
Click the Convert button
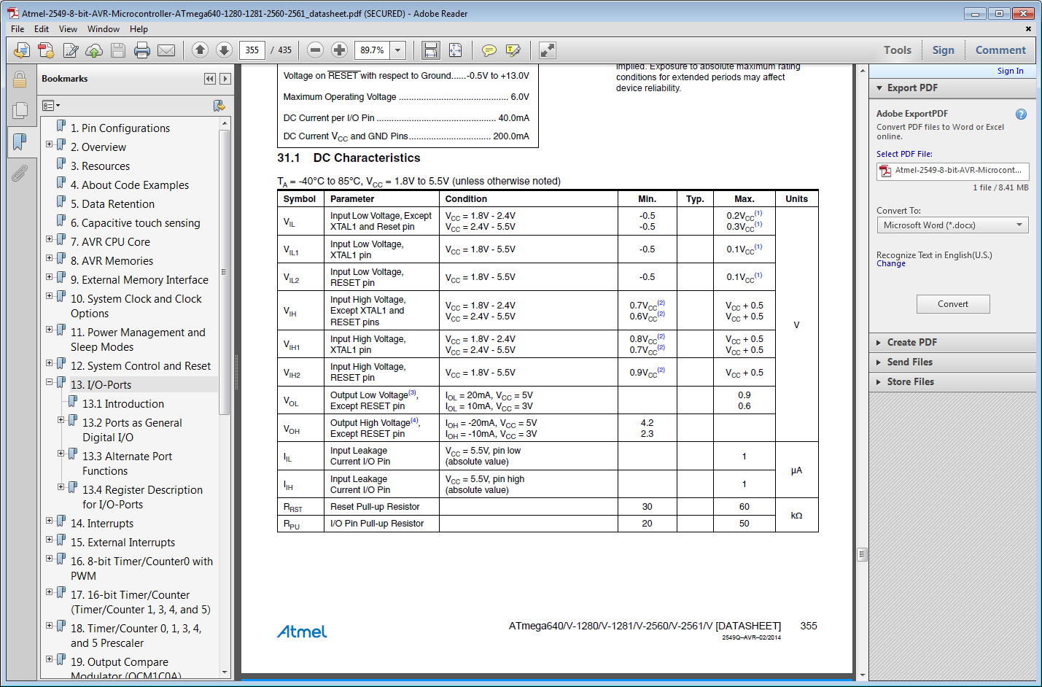pos(953,304)
